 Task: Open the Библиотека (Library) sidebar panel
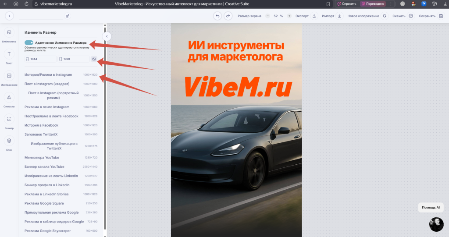pyautogui.click(x=9, y=33)
